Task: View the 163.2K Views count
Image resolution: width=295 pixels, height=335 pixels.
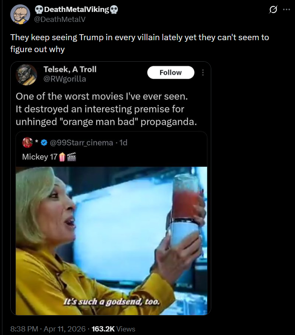Action: [x=114, y=329]
